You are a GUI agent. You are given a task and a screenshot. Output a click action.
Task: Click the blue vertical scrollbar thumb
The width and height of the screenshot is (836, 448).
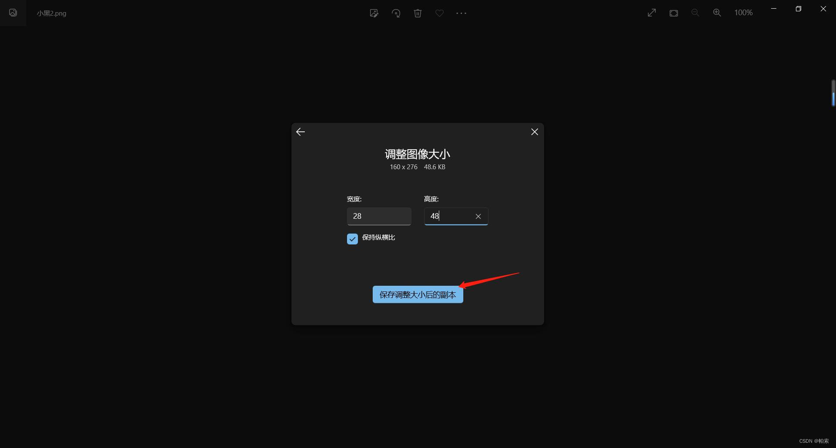tap(833, 99)
